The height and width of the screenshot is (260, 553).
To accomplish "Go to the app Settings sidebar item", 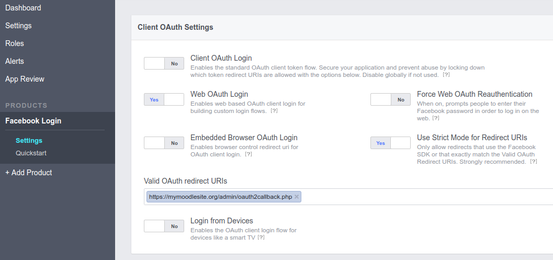I will pyautogui.click(x=18, y=26).
